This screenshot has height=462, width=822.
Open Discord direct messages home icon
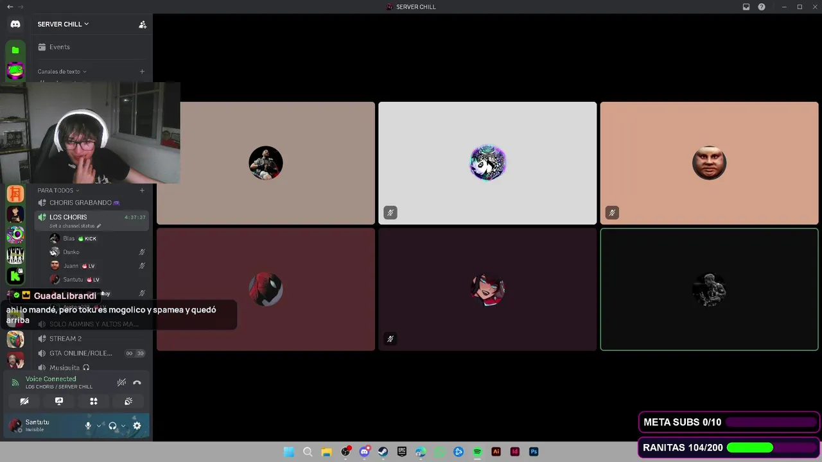click(15, 24)
